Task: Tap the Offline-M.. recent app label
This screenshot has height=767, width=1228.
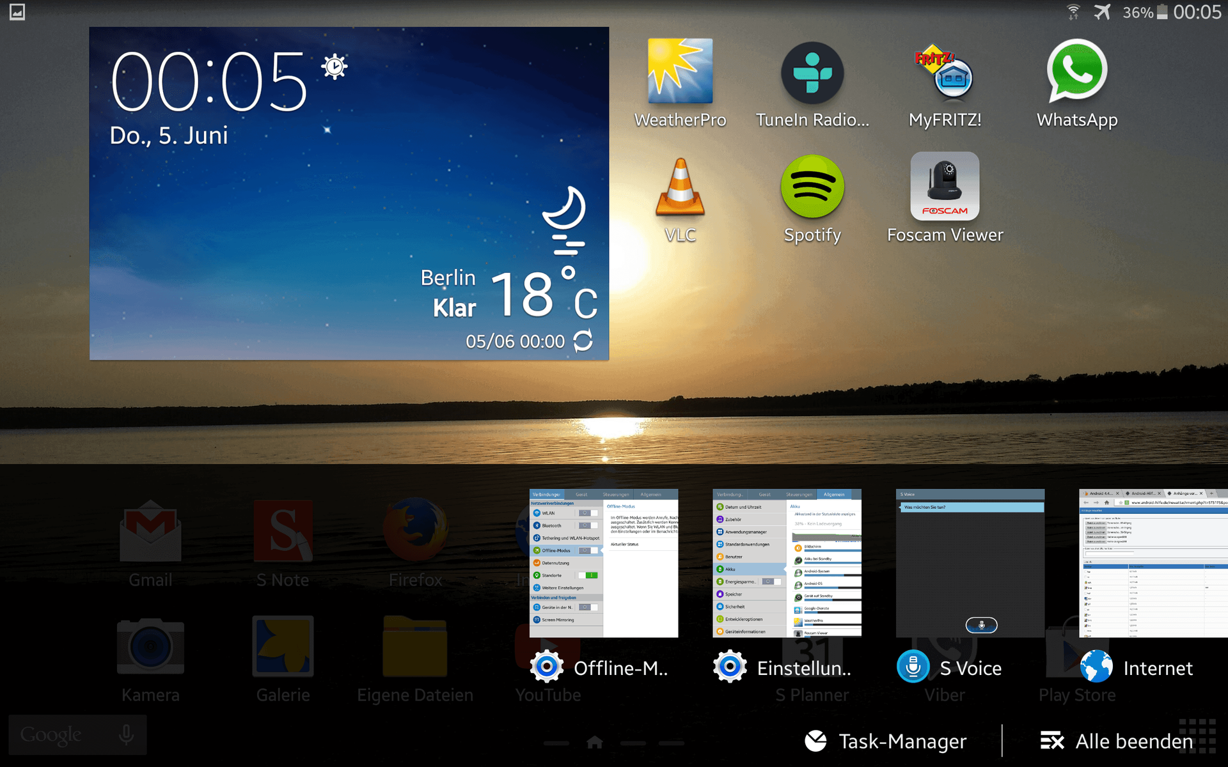Action: (x=621, y=668)
